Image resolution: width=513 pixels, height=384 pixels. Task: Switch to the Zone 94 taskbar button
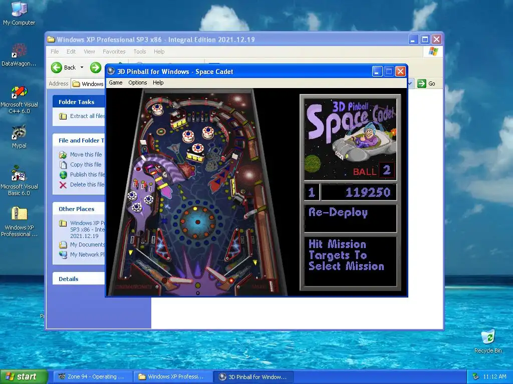tap(93, 377)
